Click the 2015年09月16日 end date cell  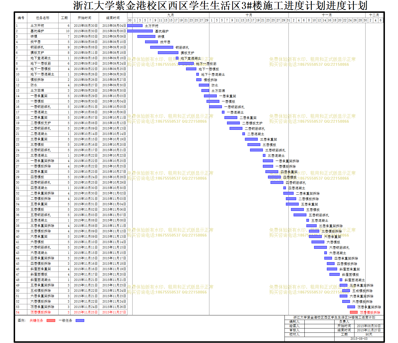pos(113,47)
